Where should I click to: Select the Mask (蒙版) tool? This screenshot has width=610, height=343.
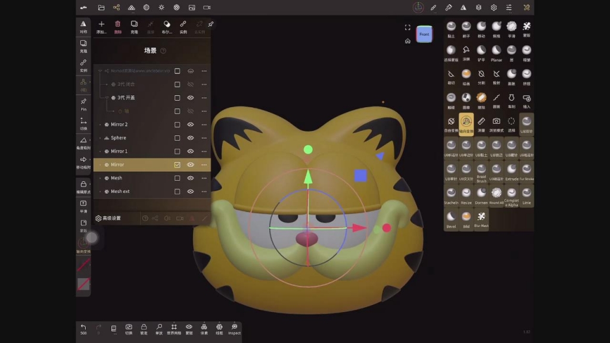(527, 29)
